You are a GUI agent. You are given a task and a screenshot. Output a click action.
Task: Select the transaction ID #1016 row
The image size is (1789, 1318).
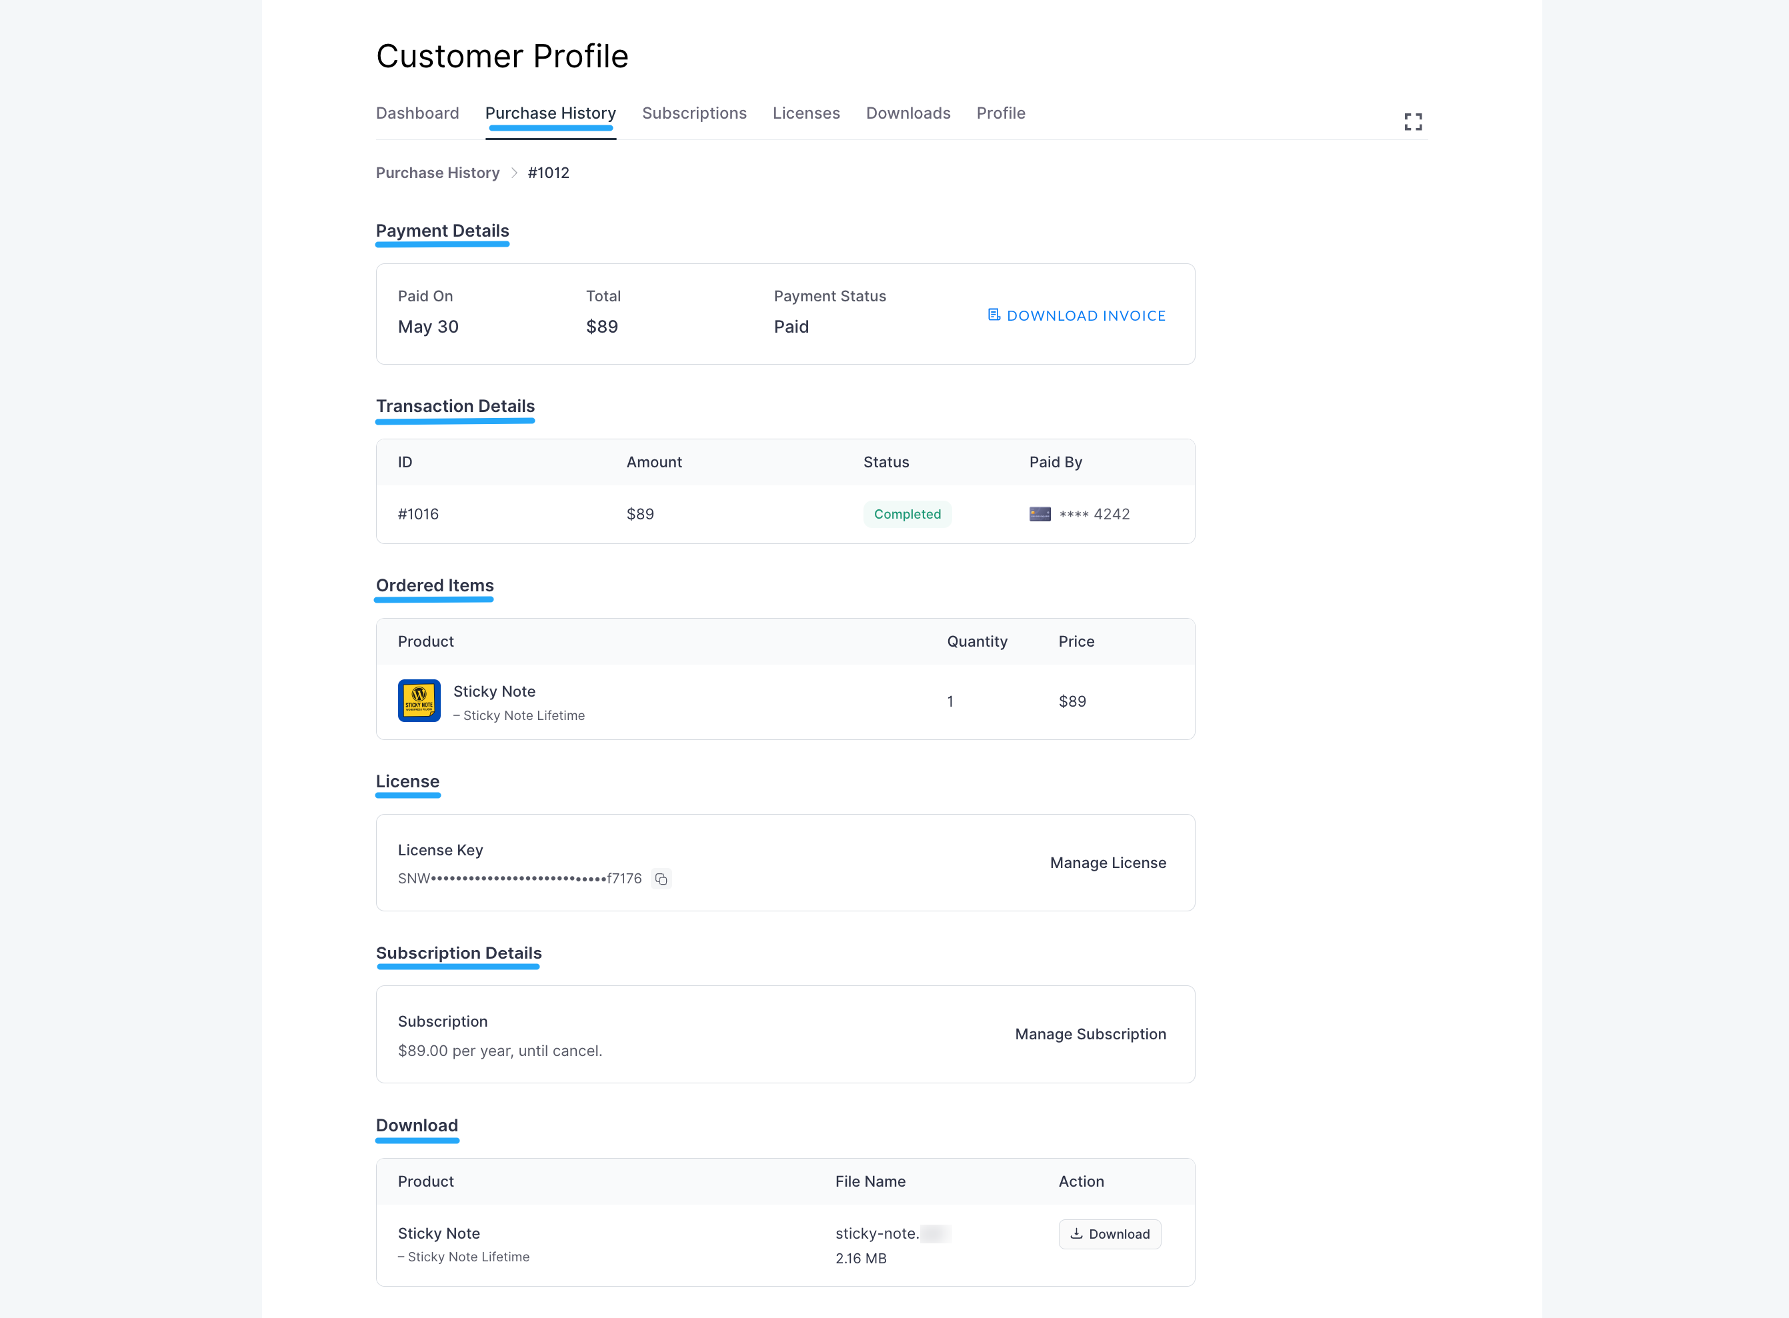point(418,514)
